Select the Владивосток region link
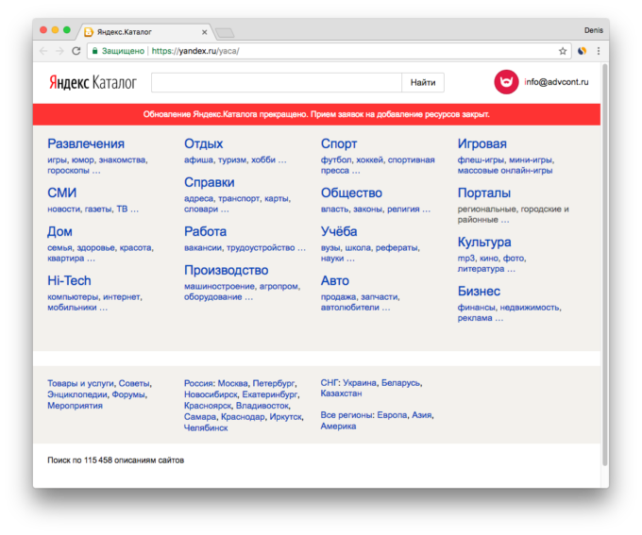 point(262,406)
